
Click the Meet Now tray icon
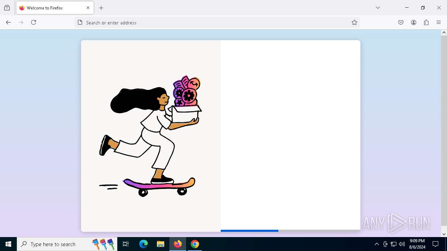385,244
